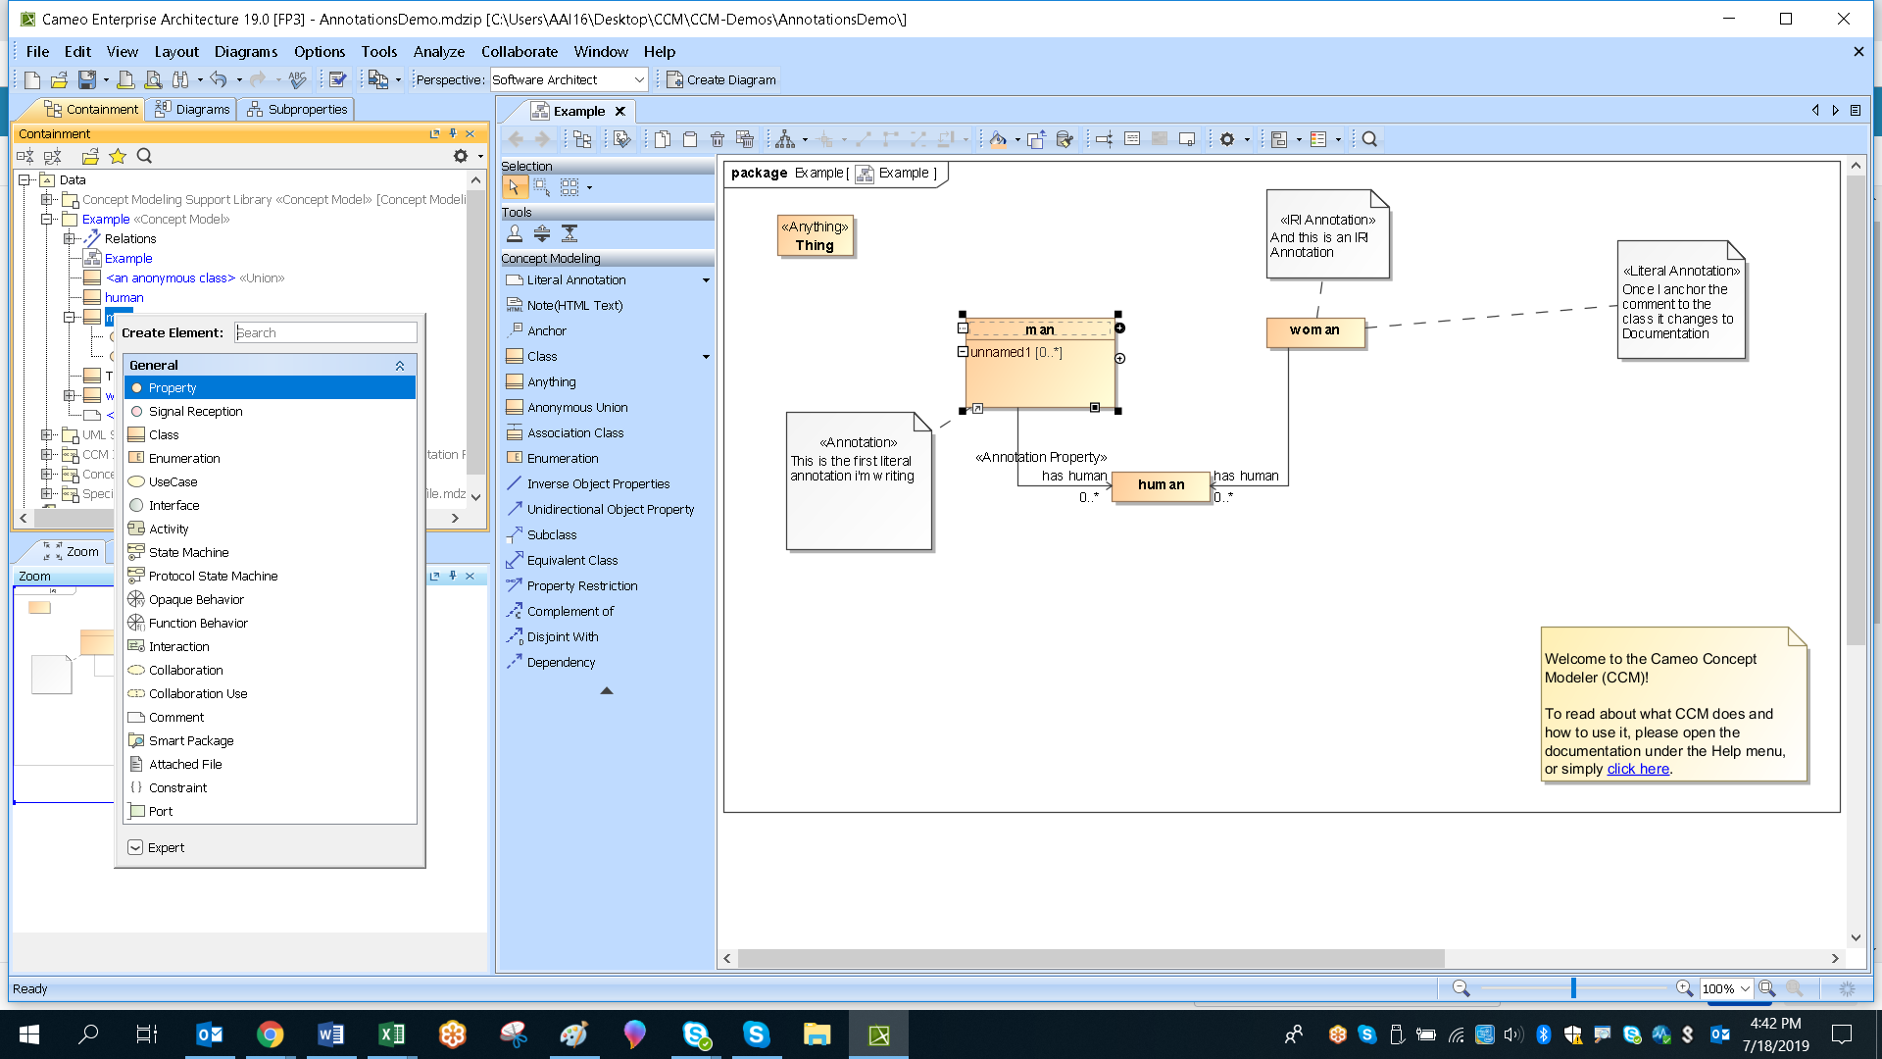
Task: Click the Create Element search field
Action: 325,333
